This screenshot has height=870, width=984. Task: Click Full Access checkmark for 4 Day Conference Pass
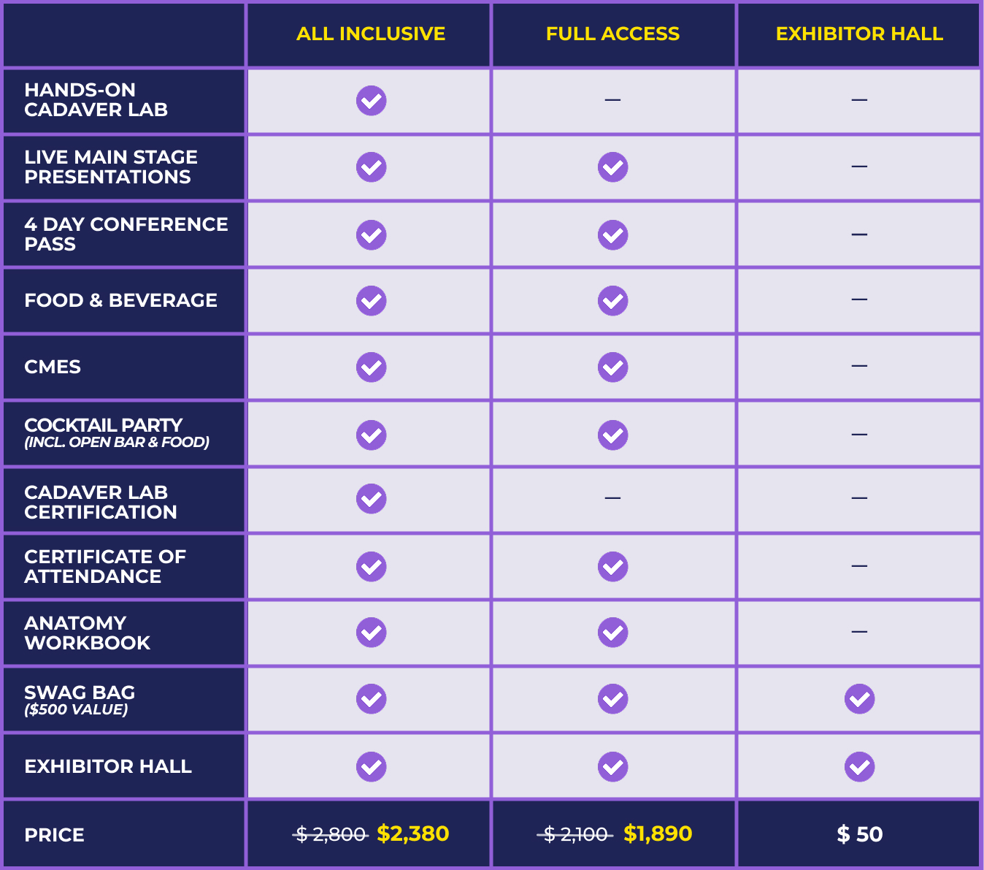(613, 235)
